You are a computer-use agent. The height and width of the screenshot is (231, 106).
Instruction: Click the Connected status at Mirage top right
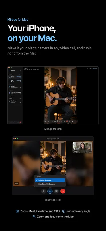tap(95, 69)
